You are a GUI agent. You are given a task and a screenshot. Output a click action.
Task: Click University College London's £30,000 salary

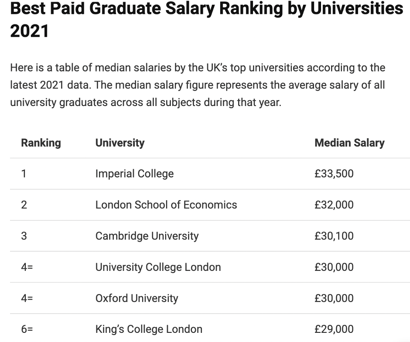[334, 267]
